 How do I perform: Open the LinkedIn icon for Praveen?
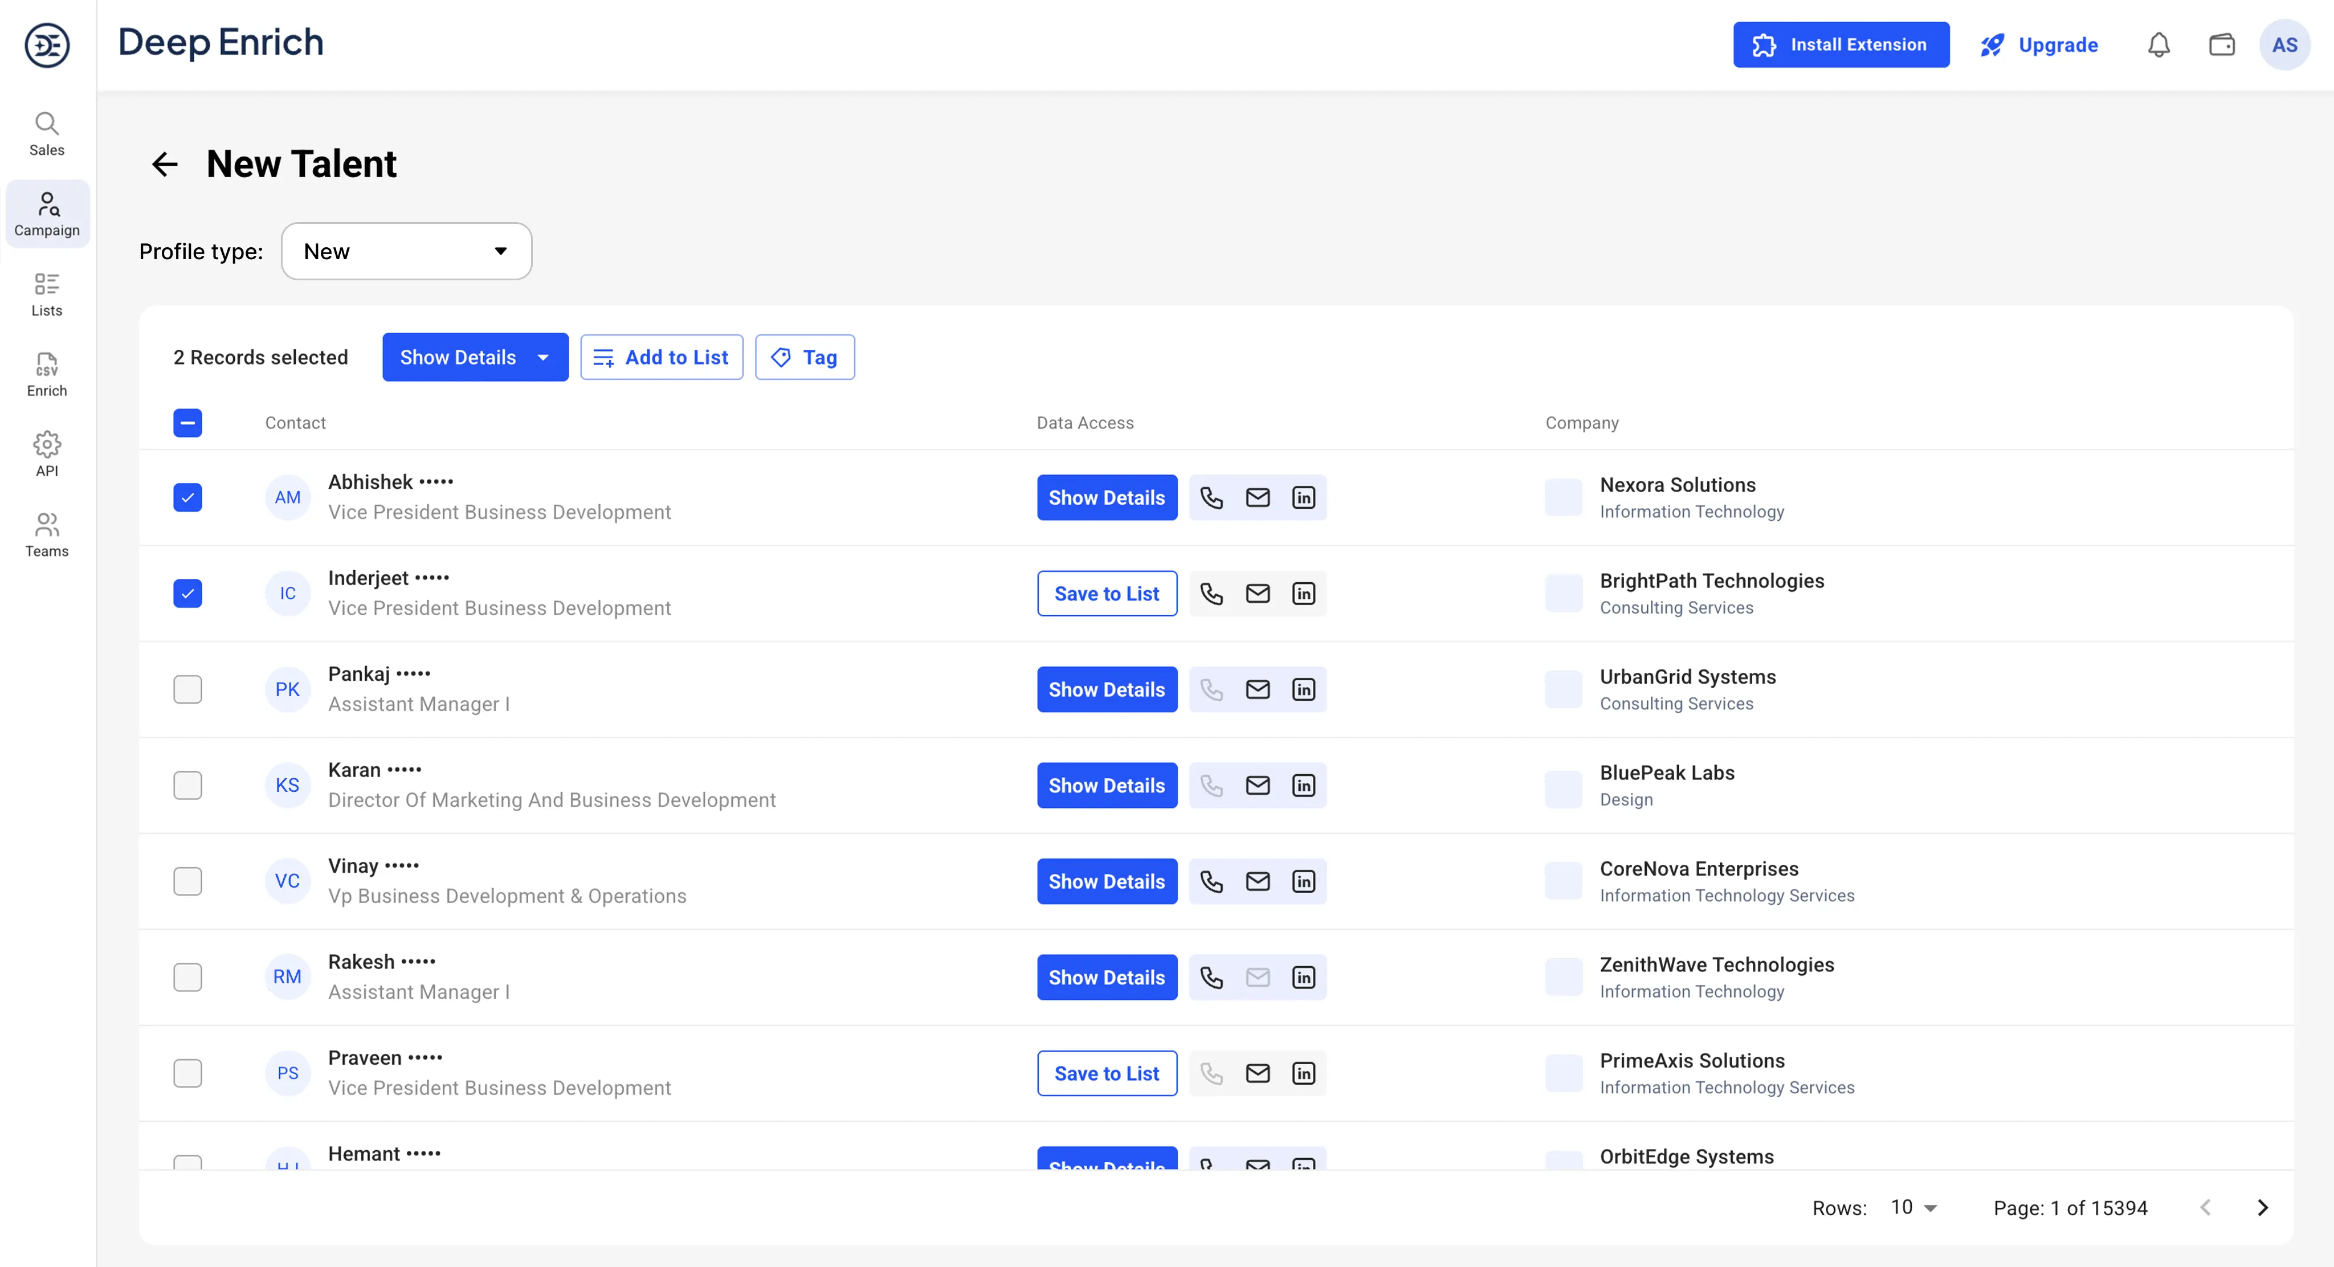(x=1304, y=1073)
